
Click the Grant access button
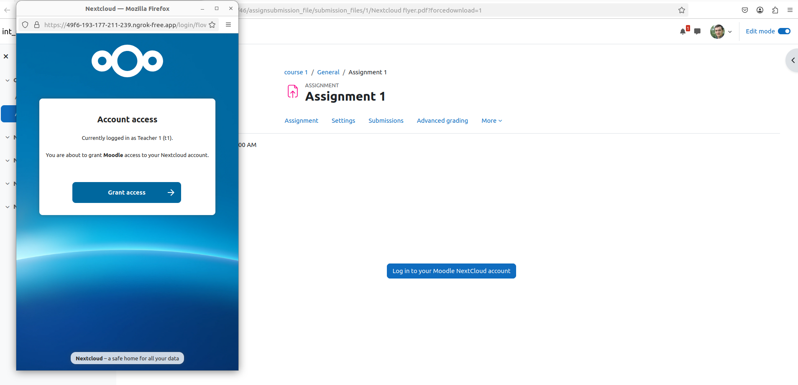[x=127, y=192]
